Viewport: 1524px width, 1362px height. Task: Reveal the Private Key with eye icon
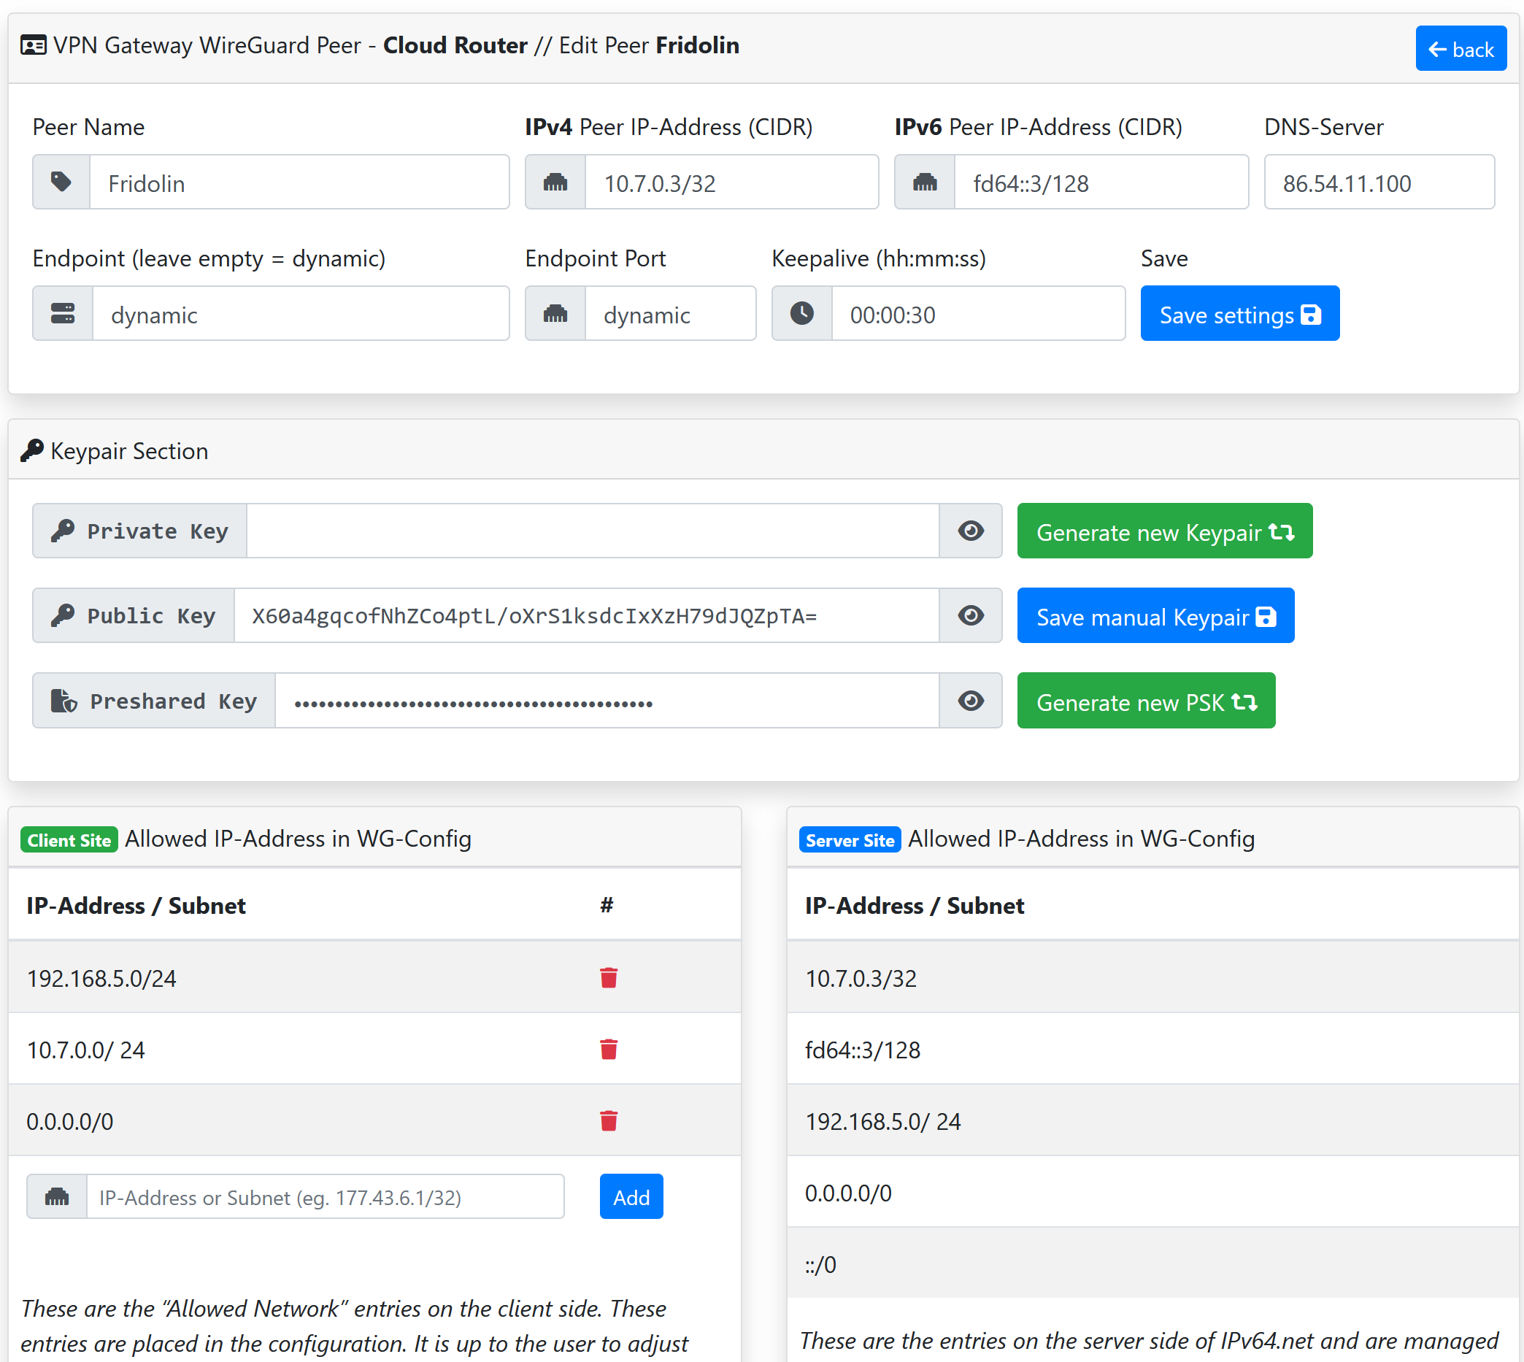point(970,531)
